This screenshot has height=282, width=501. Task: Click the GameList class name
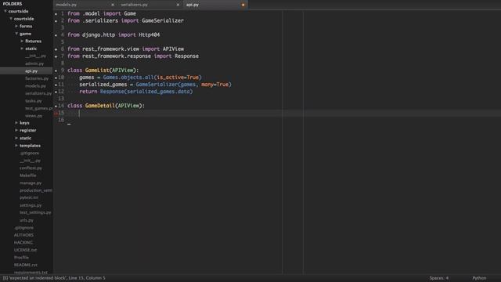point(97,70)
